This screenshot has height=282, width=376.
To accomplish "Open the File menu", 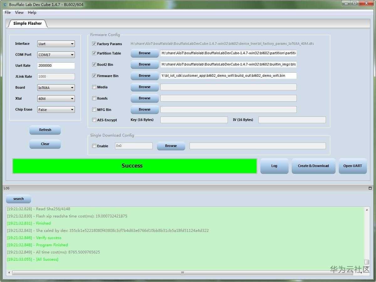I will coord(8,13).
